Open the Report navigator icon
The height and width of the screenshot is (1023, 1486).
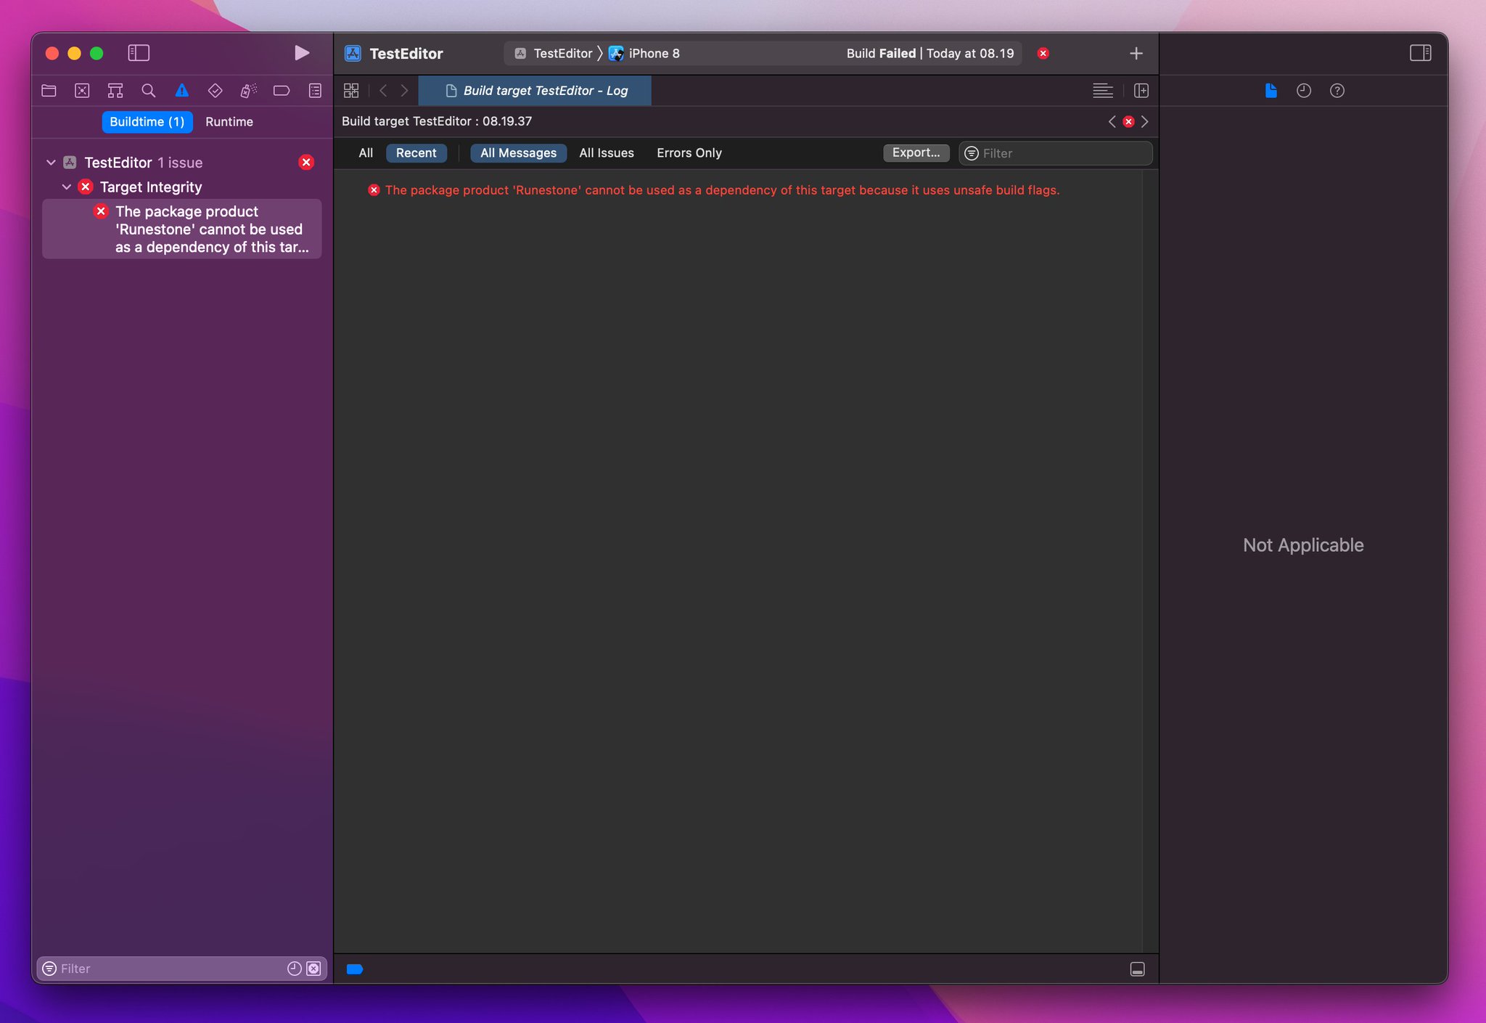(x=315, y=91)
